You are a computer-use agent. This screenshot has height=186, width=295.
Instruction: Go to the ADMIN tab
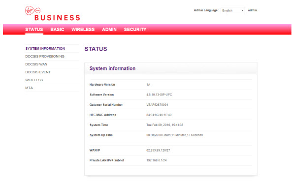point(109,30)
